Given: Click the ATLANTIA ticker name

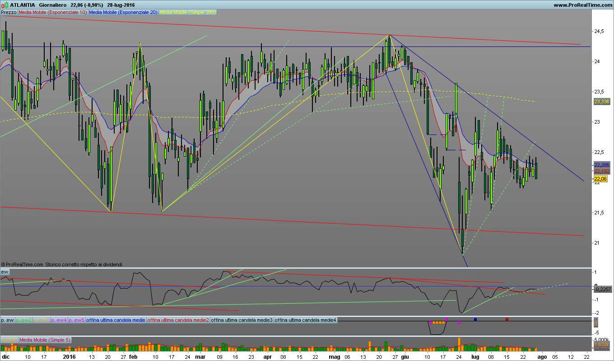Looking at the screenshot, I should pos(23,5).
